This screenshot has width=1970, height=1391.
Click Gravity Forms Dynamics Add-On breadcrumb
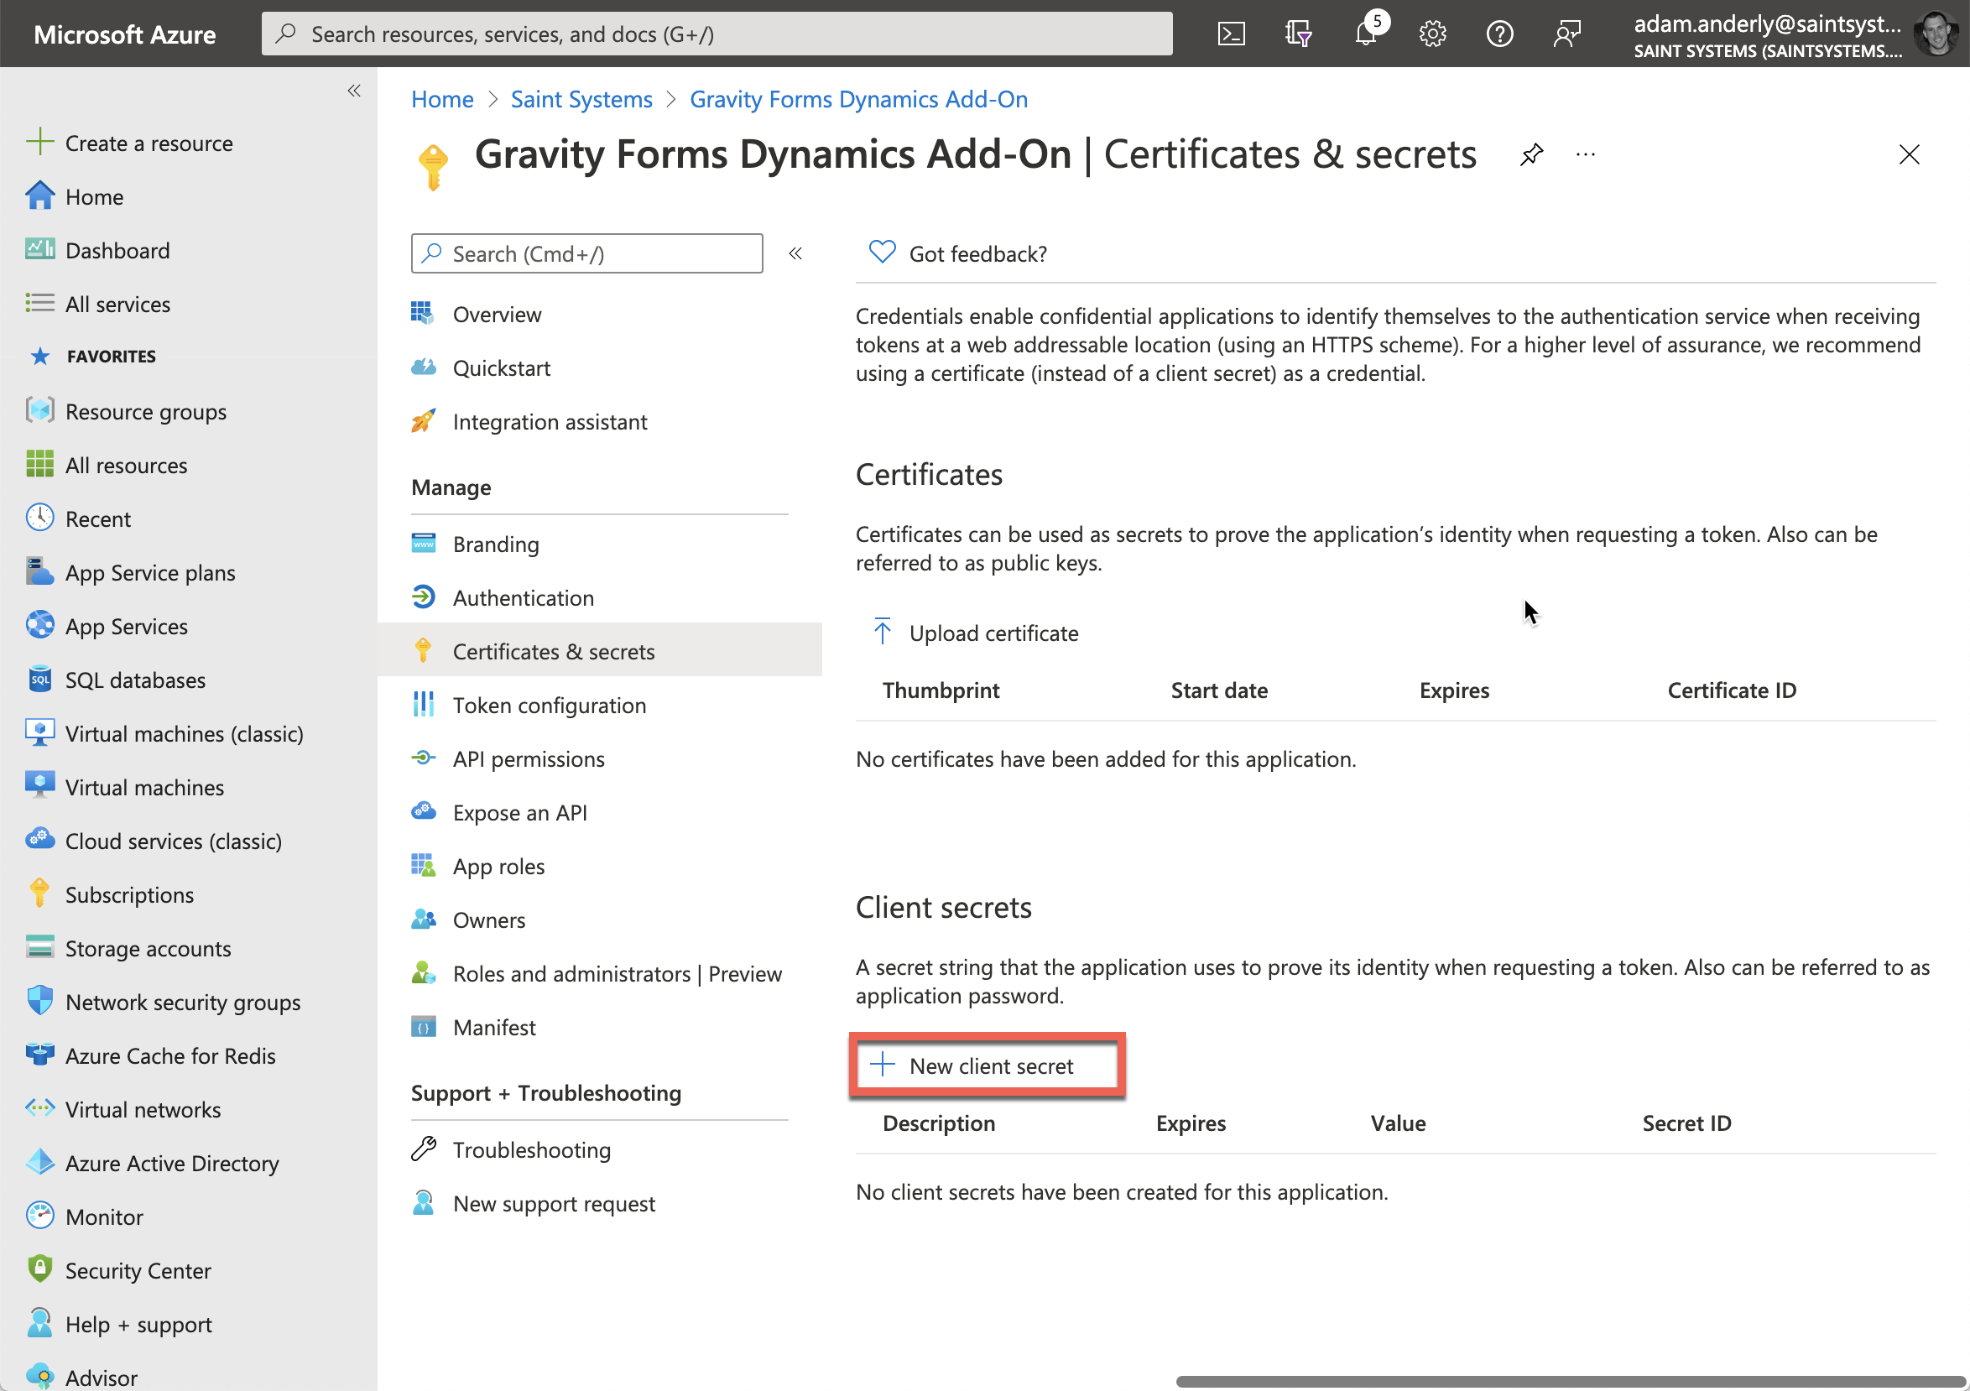tap(859, 100)
